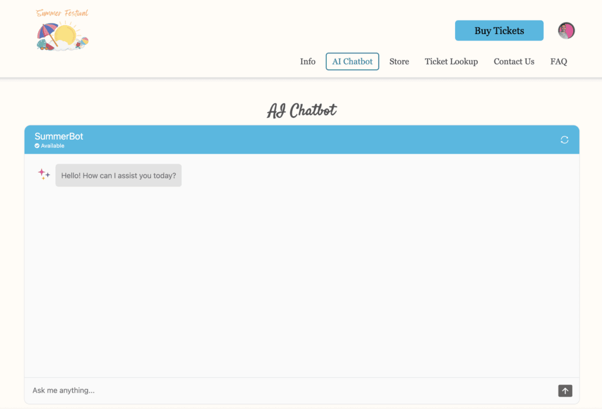Click the SummerBot chat title
This screenshot has width=602, height=409.
[x=59, y=136]
